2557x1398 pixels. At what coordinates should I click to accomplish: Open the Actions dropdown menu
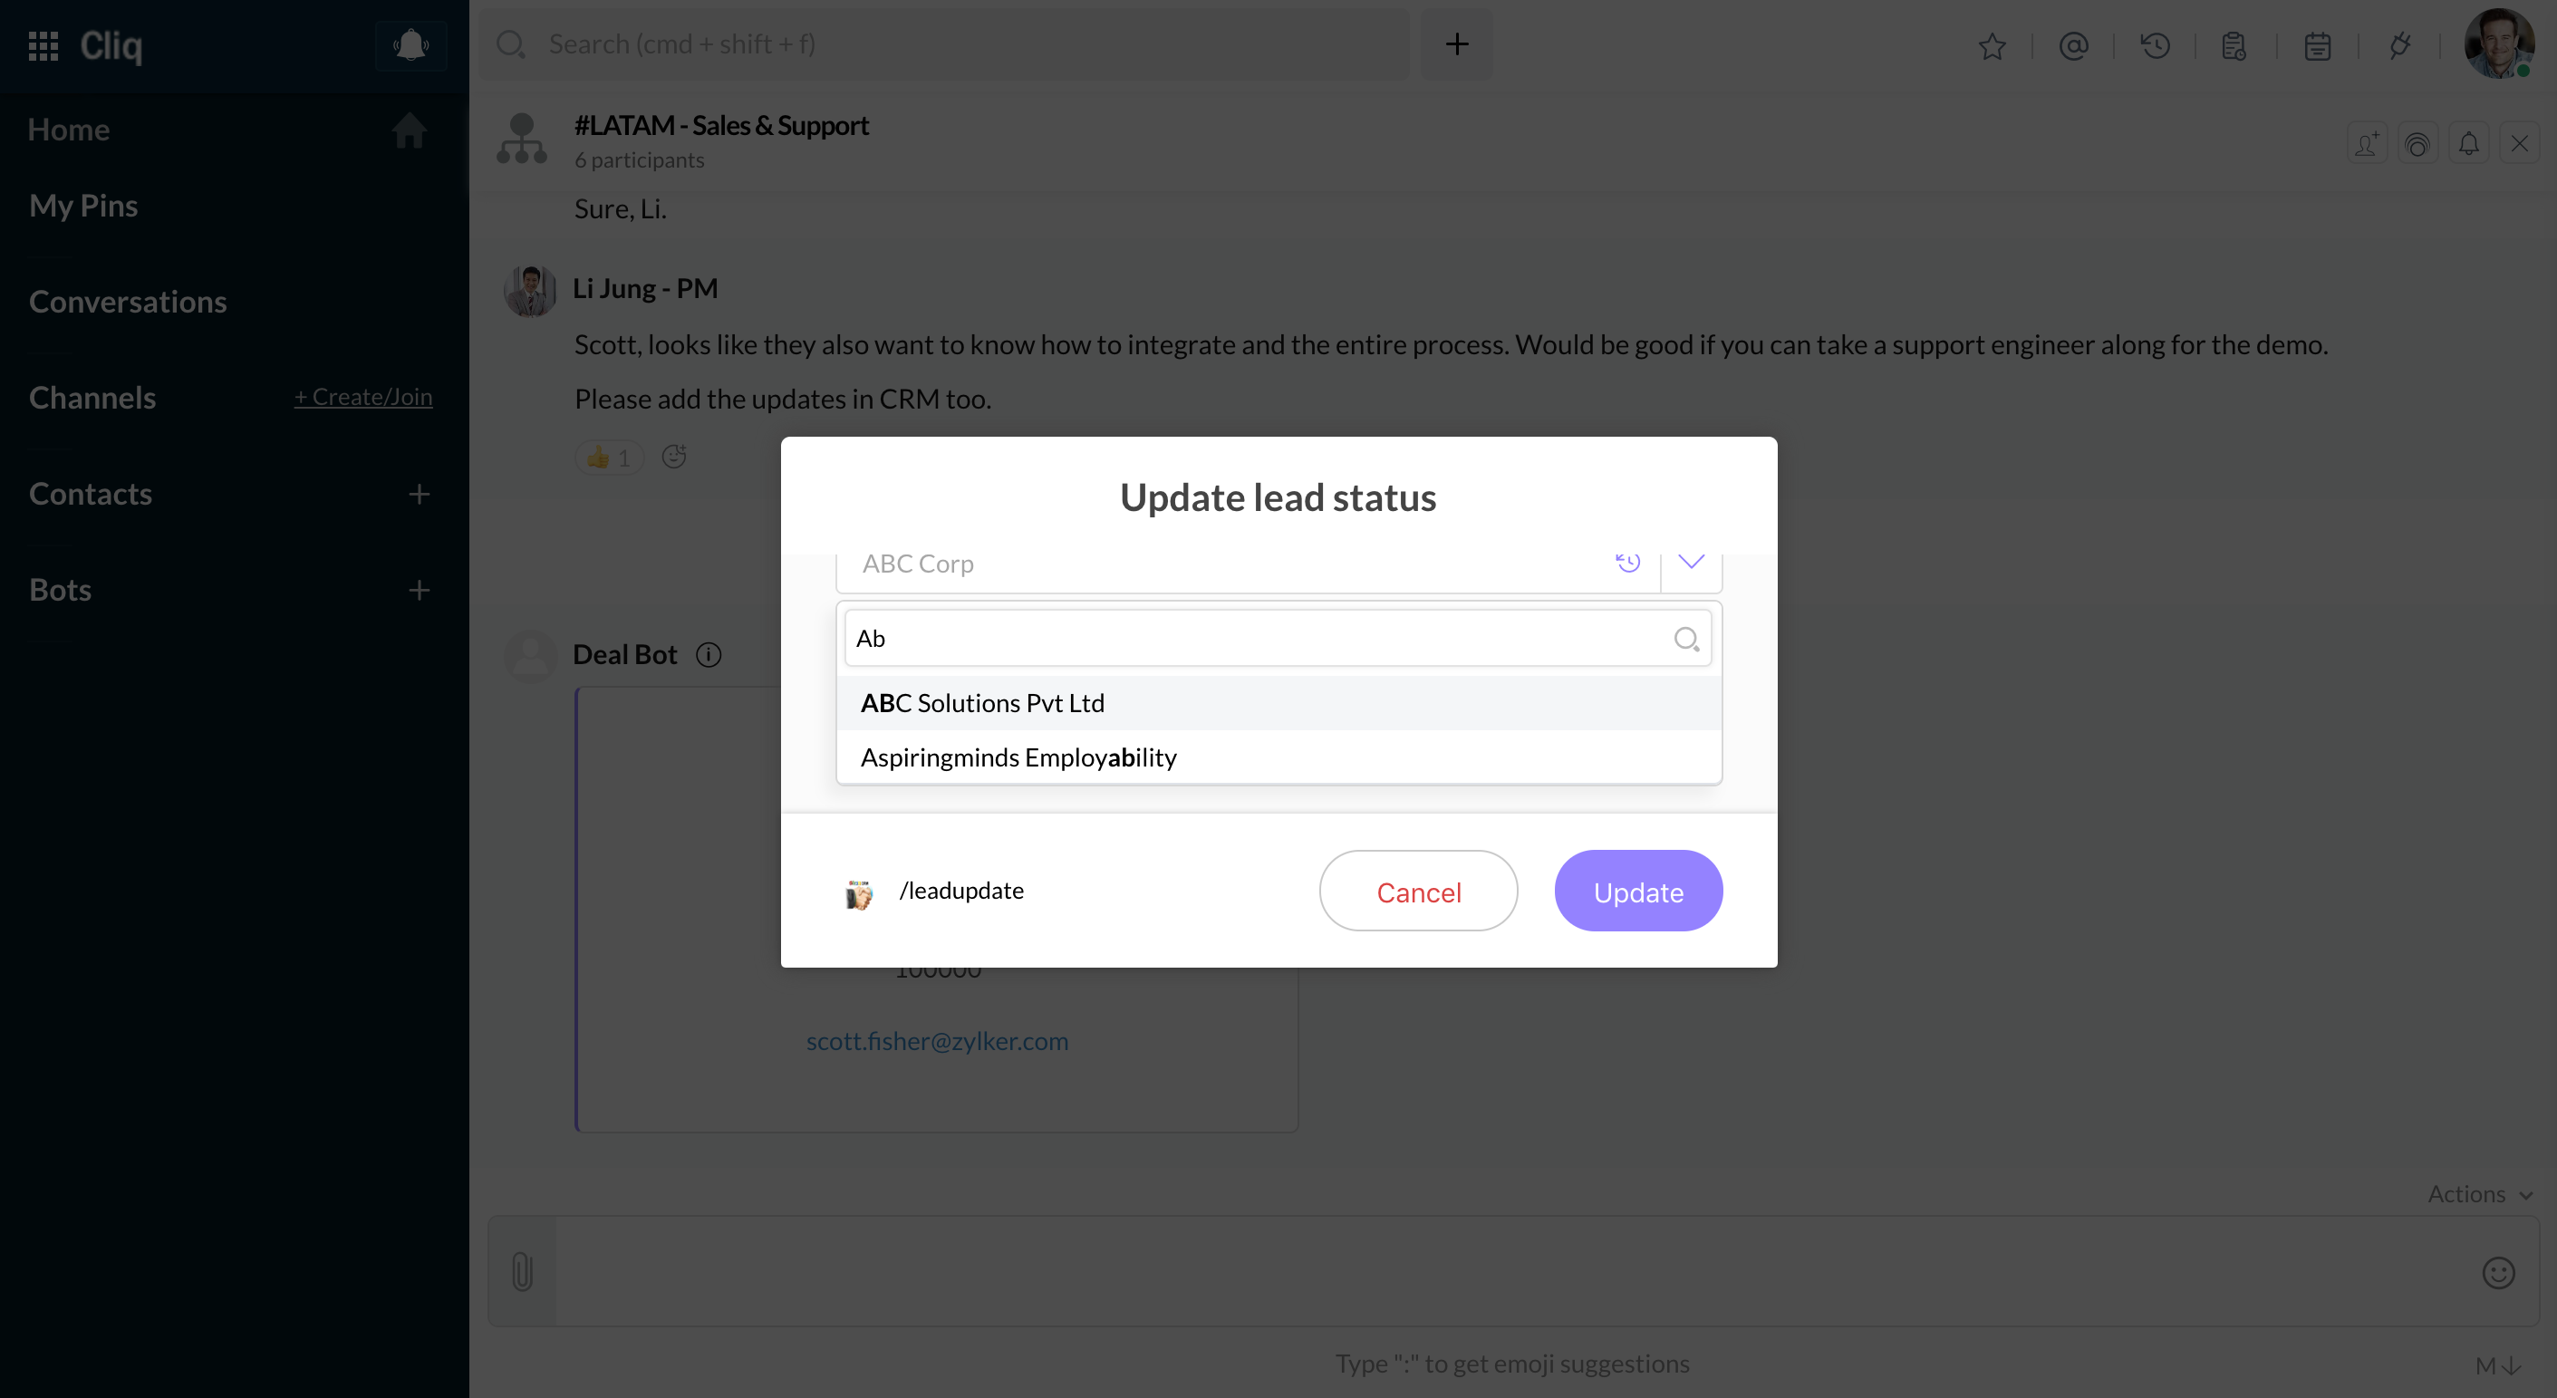tap(2478, 1193)
